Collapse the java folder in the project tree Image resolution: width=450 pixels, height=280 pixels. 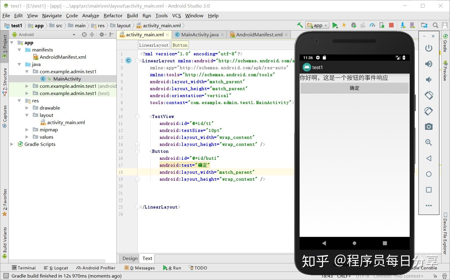(19, 64)
